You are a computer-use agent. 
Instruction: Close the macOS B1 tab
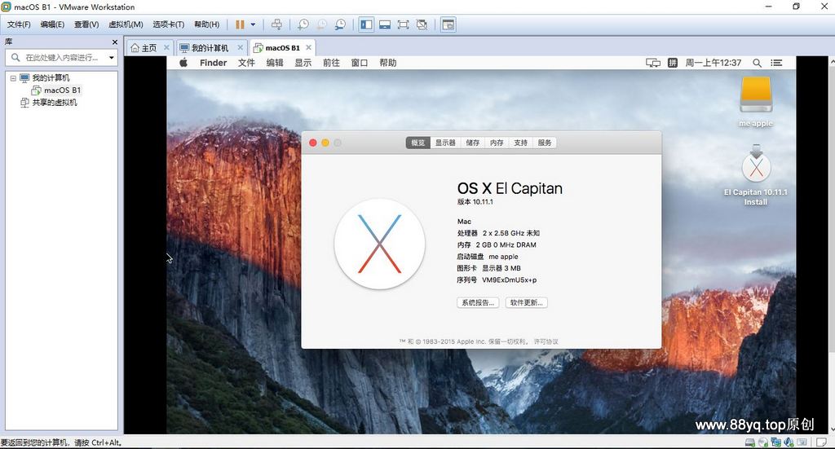[x=308, y=47]
